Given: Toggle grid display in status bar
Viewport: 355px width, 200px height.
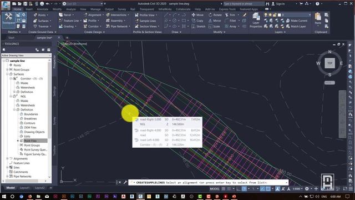Looking at the screenshot, I should [x=223, y=189].
